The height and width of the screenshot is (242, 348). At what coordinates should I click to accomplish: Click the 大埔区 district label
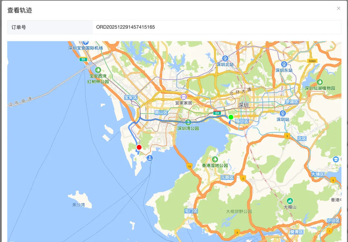click(x=318, y=174)
